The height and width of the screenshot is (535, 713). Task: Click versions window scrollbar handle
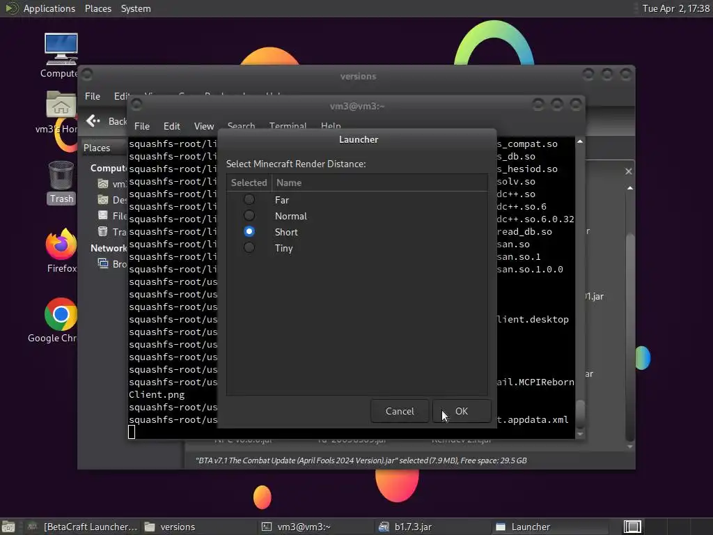click(629, 336)
